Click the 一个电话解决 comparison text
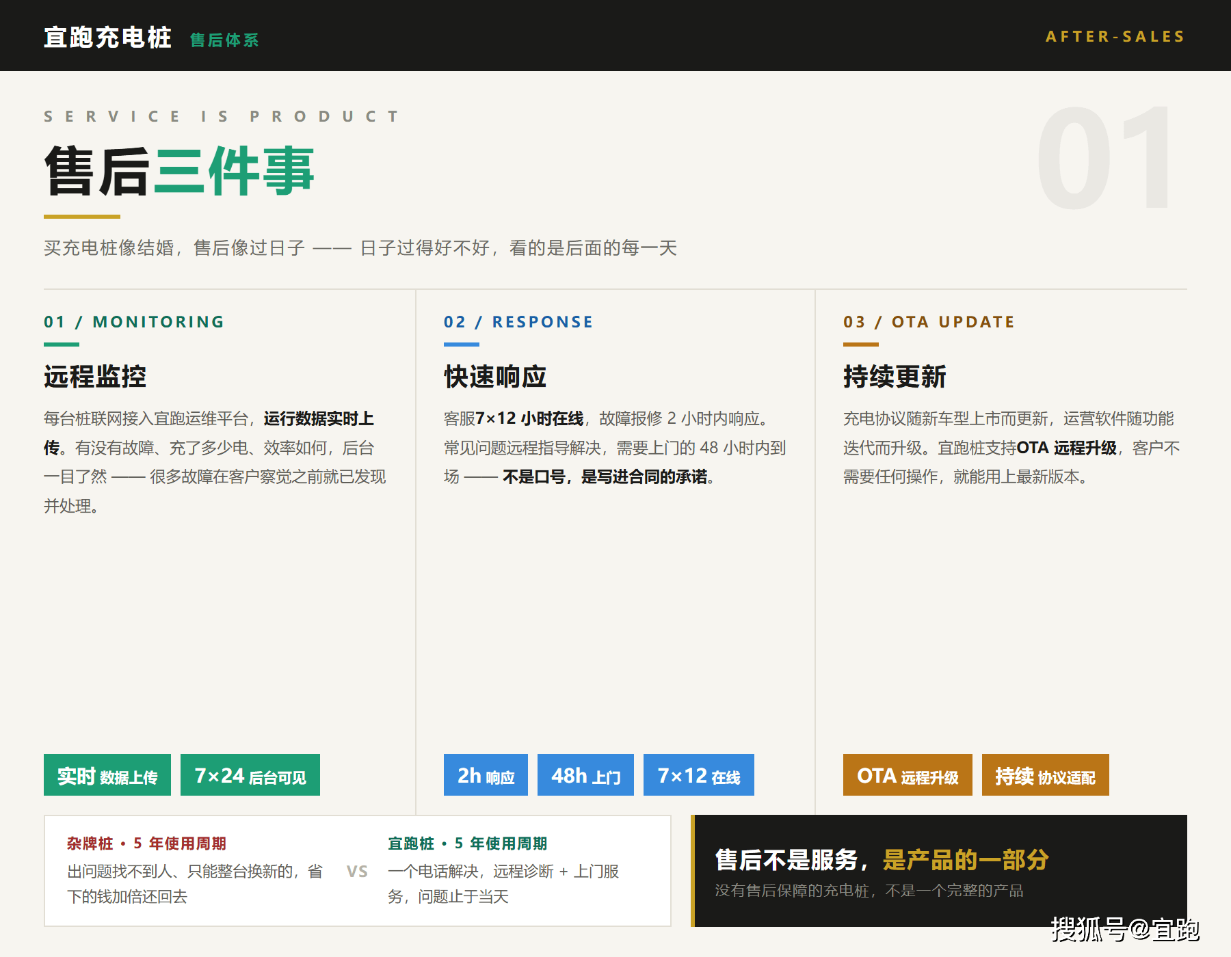 (503, 884)
